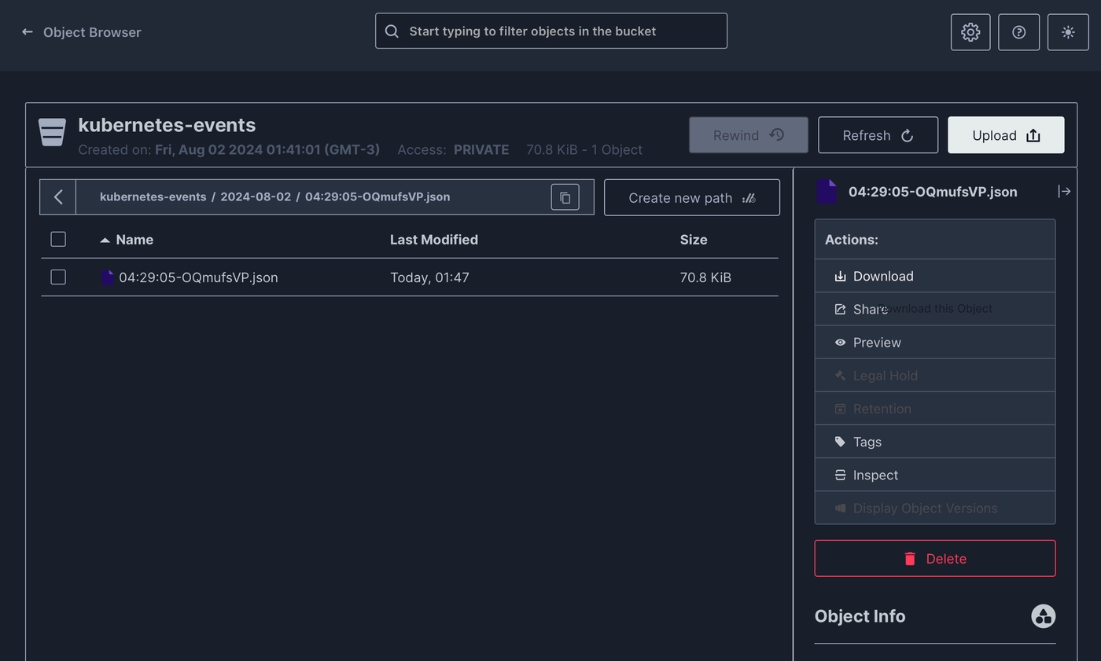Image resolution: width=1101 pixels, height=661 pixels.
Task: Select checkbox for 04:29:05-OQmufsVP.json
Action: point(58,277)
